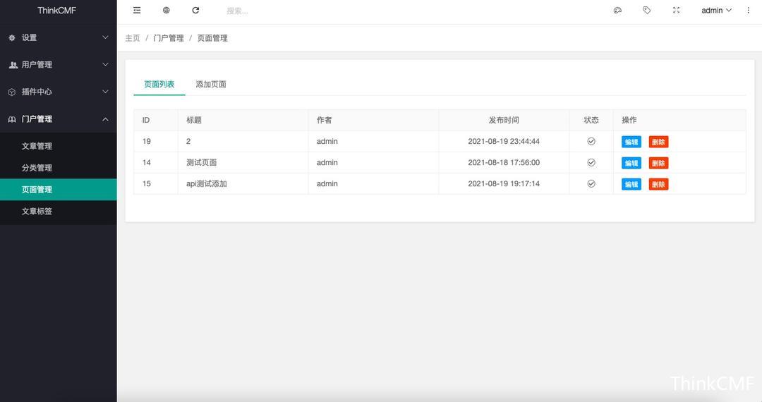Open the theme palette icon
Screen dimensions: 762x402
click(x=617, y=11)
